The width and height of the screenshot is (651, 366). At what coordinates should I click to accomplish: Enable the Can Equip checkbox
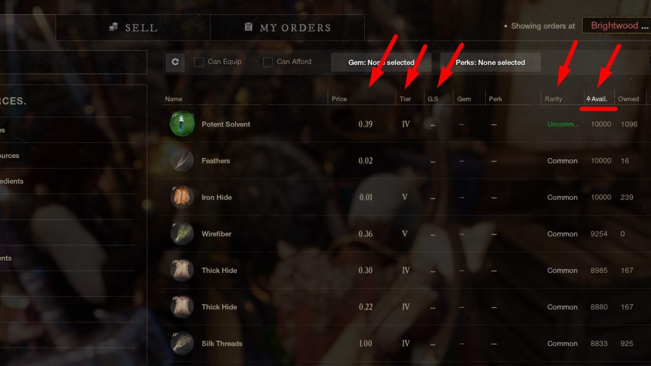pos(199,62)
